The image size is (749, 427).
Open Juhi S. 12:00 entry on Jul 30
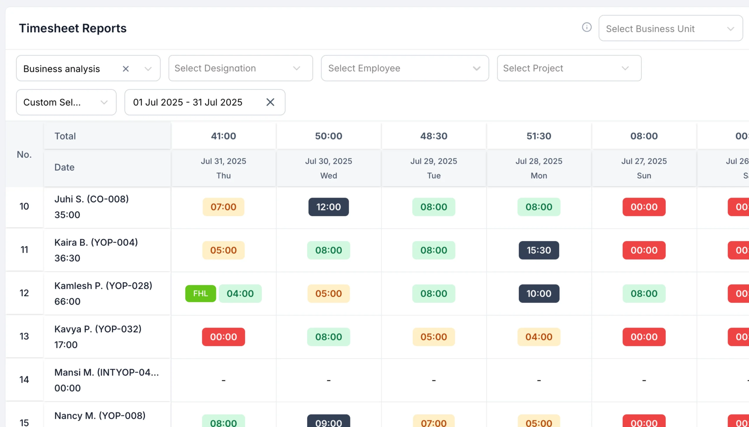(x=329, y=207)
